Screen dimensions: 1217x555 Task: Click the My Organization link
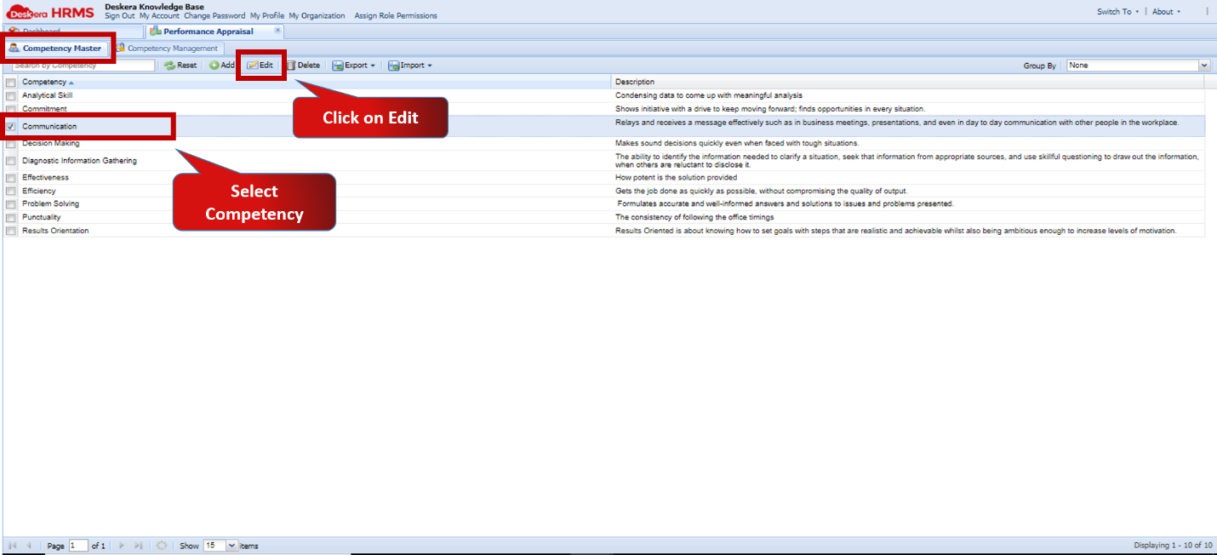[317, 15]
